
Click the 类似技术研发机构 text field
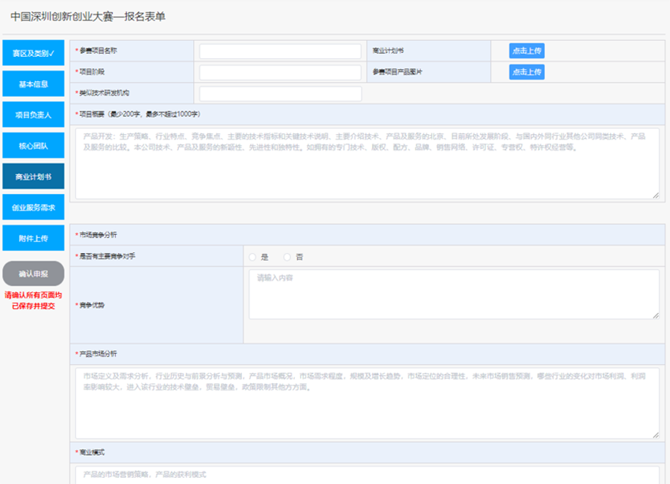(280, 94)
